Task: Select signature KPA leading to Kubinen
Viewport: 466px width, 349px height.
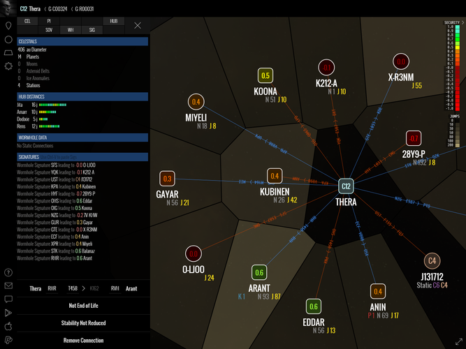Action: coord(57,186)
